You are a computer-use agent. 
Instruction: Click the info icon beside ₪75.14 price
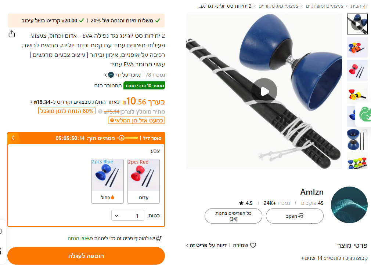pyautogui.click(x=100, y=111)
